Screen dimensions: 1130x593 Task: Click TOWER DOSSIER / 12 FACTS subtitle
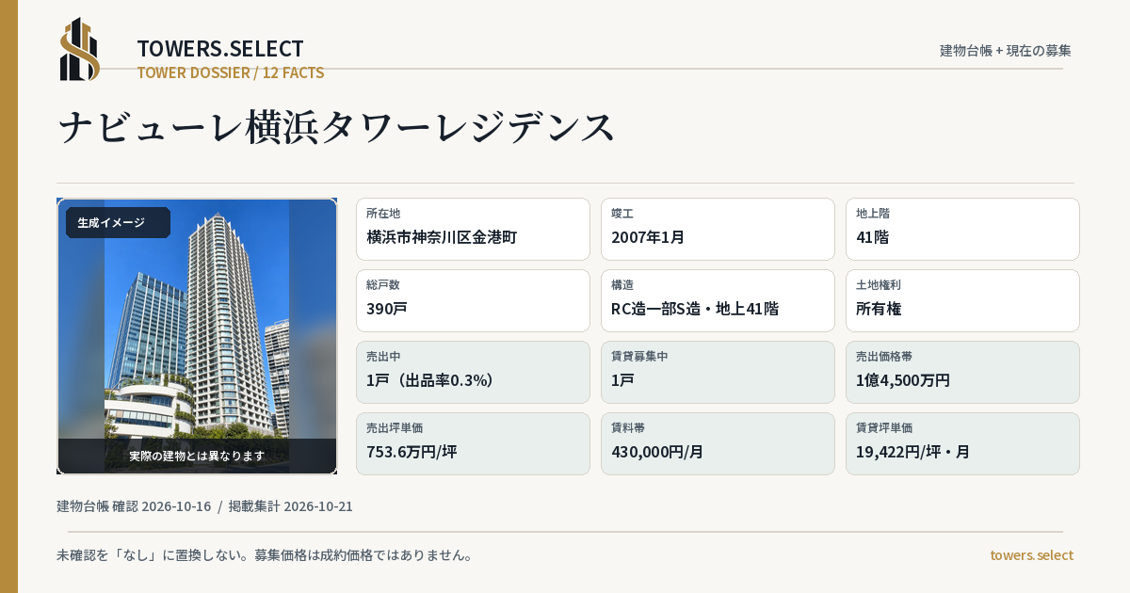pos(231,72)
